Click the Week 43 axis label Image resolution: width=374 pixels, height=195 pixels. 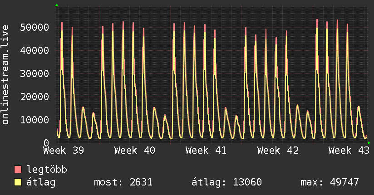click(349, 151)
